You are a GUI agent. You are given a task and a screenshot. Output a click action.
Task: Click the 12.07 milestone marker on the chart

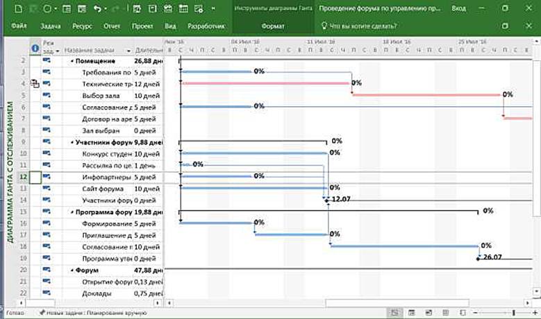coord(326,200)
